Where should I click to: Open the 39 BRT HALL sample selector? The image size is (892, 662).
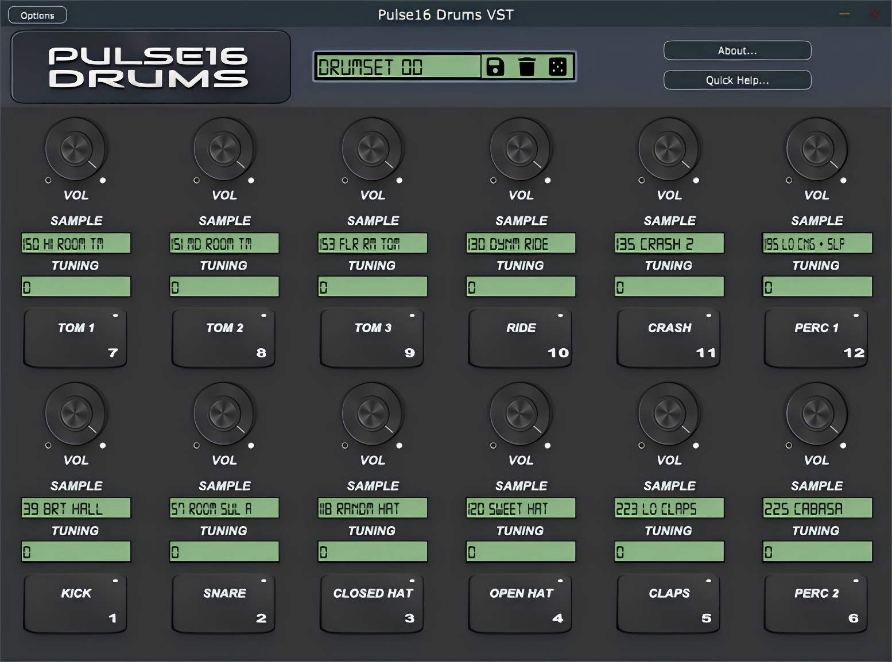click(x=76, y=508)
